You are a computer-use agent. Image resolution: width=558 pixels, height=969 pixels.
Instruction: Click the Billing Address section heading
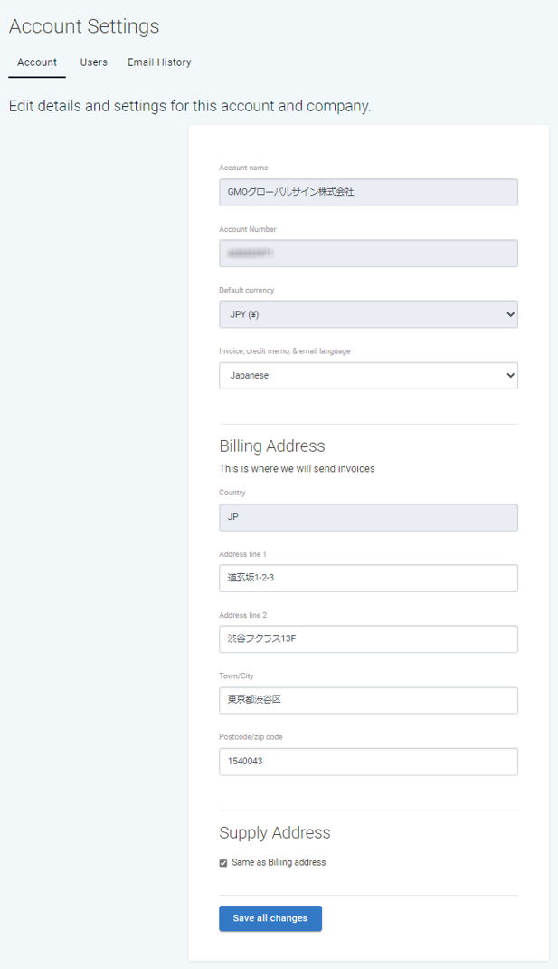271,446
